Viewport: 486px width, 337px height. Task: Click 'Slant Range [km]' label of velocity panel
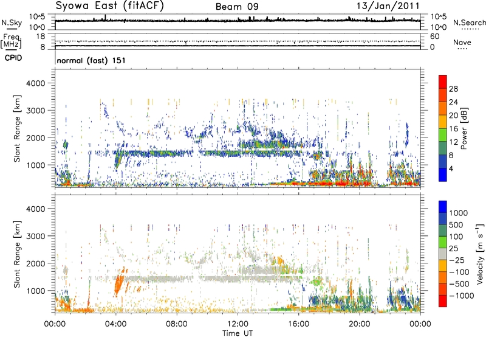(x=17, y=254)
